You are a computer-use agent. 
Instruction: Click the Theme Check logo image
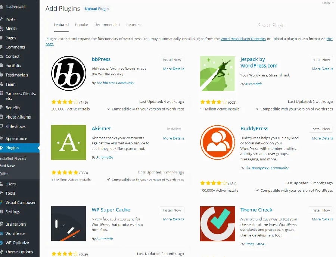coord(218,223)
